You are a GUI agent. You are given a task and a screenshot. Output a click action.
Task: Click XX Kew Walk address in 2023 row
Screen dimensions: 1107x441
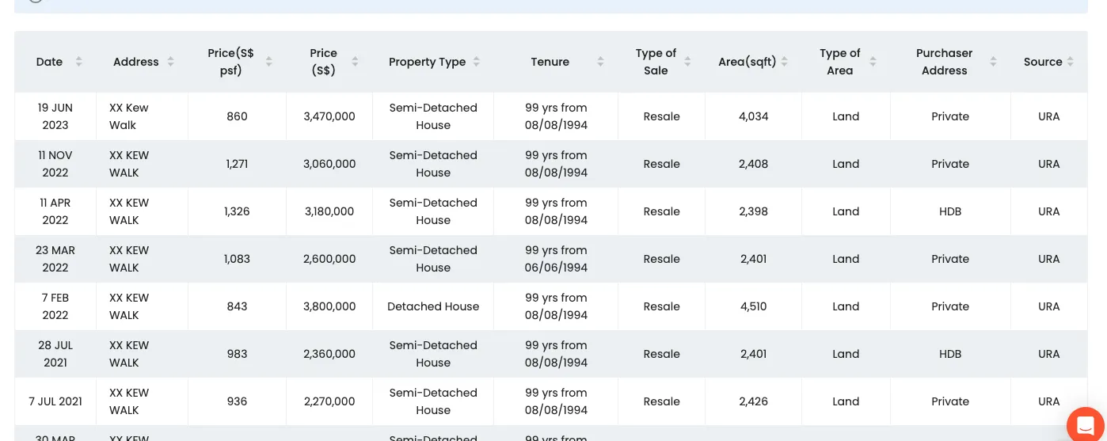coord(128,116)
